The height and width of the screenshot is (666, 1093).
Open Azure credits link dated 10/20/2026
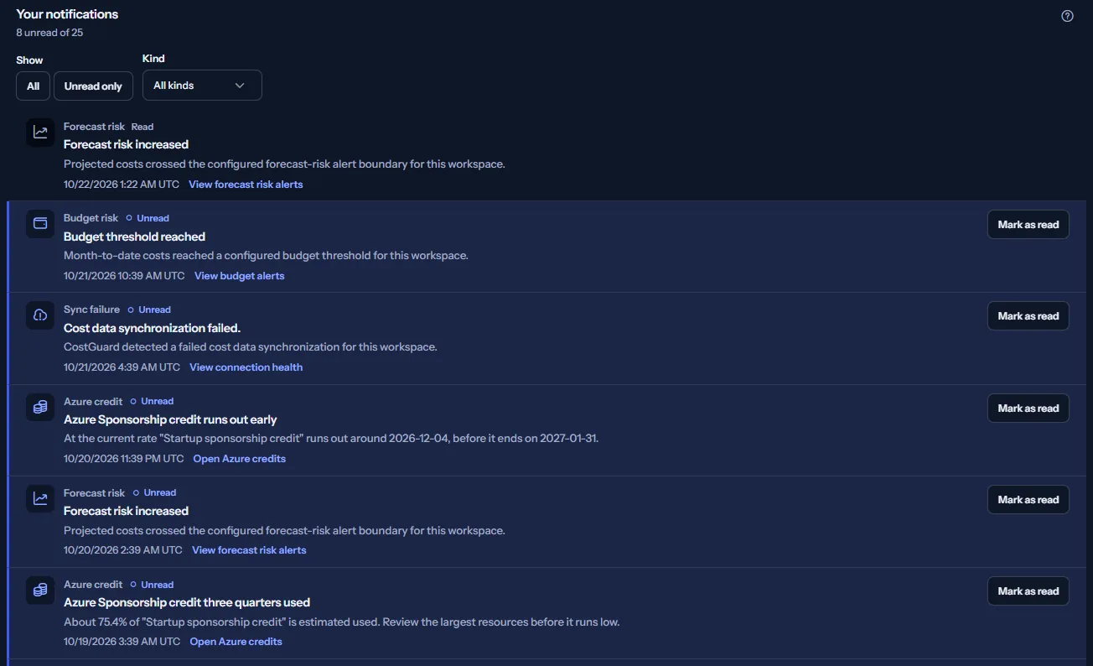click(240, 459)
